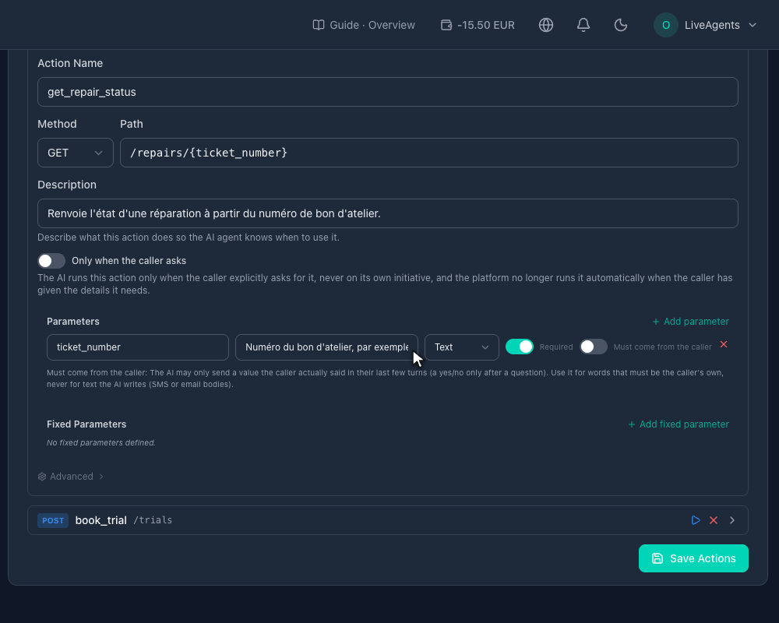Remove the ticket_number parameter with red X
Viewport: 779px width, 623px height.
click(724, 344)
